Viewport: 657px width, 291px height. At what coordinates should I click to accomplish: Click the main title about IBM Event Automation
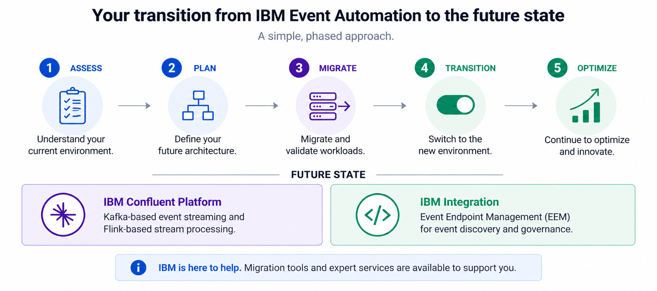[x=328, y=16]
